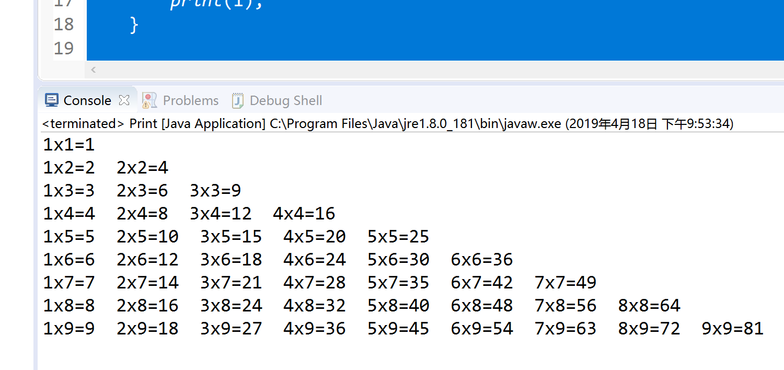Image resolution: width=784 pixels, height=370 pixels.
Task: Click console output 7x9=63
Action: click(x=566, y=329)
